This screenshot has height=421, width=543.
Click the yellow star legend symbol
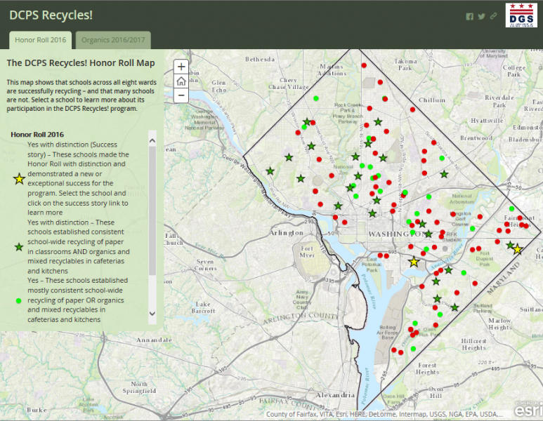(x=19, y=179)
